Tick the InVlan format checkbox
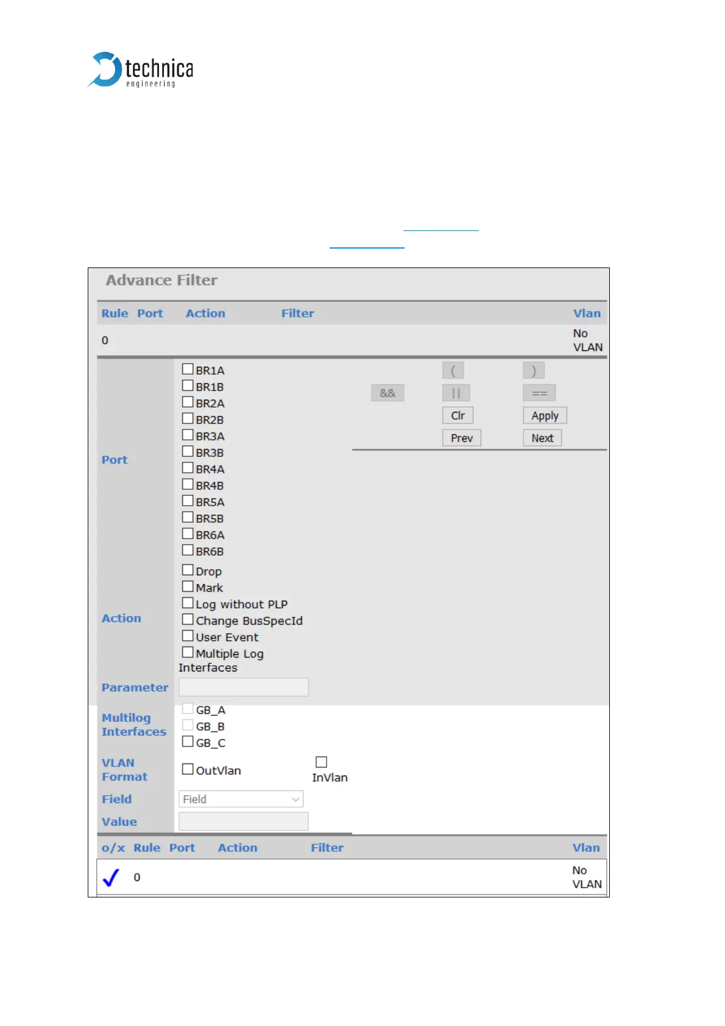 pos(321,762)
